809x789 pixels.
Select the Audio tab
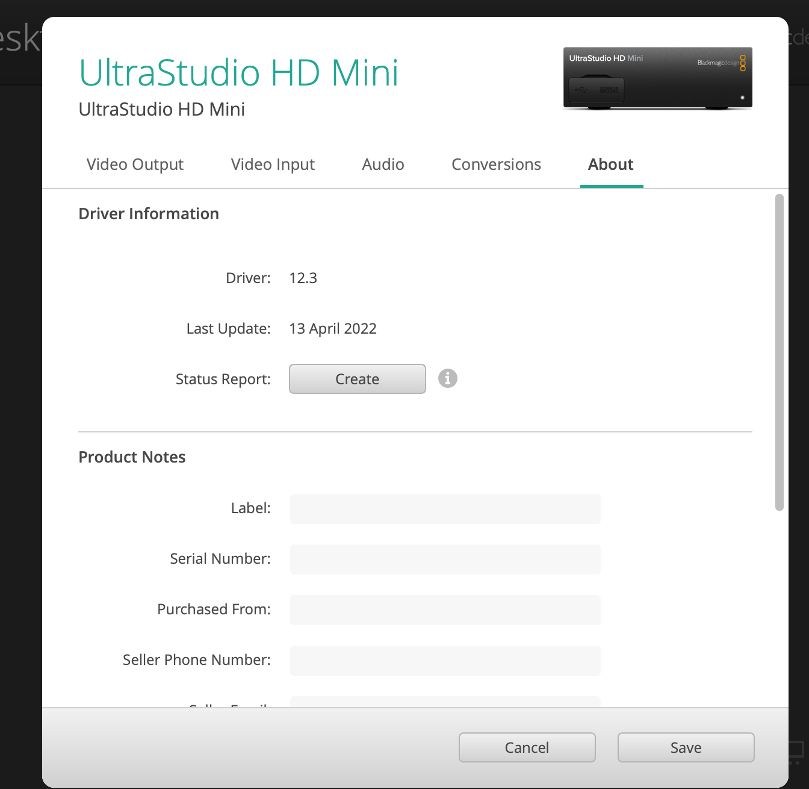383,164
